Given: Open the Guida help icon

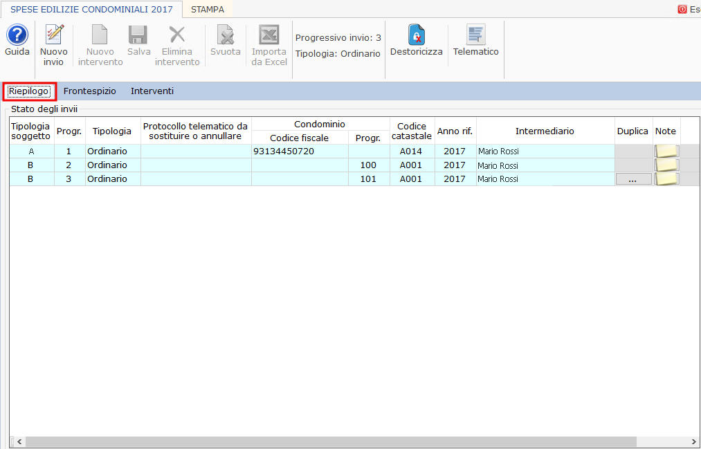Looking at the screenshot, I should click(17, 35).
